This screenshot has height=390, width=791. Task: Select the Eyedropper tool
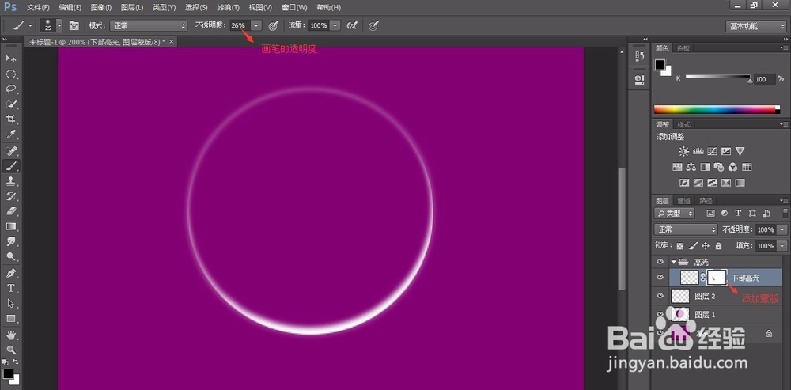point(10,134)
